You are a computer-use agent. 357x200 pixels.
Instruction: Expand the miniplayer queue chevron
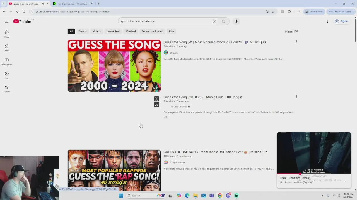345,181
